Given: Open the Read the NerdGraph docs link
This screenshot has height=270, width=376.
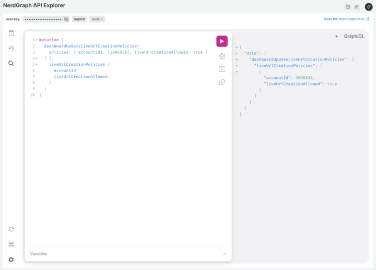Looking at the screenshot, I should coord(346,19).
